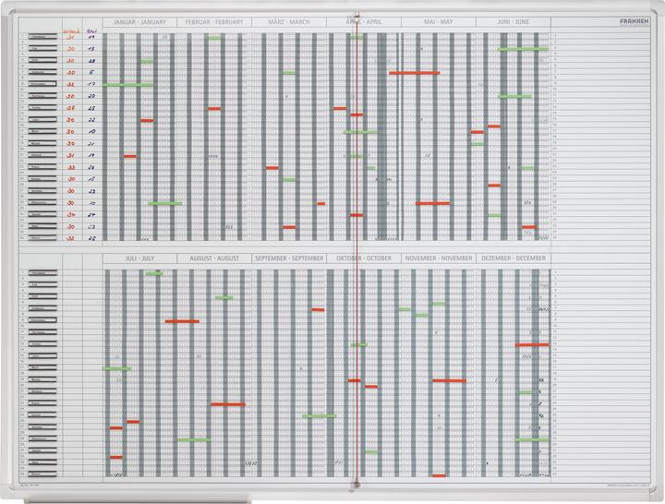Click the green strip at top of February

214,38
